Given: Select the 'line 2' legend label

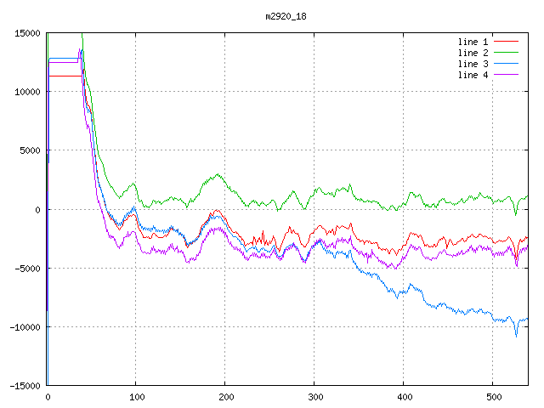Looking at the screenshot, I should 473,53.
